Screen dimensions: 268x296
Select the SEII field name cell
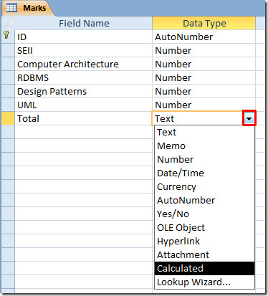(x=83, y=50)
